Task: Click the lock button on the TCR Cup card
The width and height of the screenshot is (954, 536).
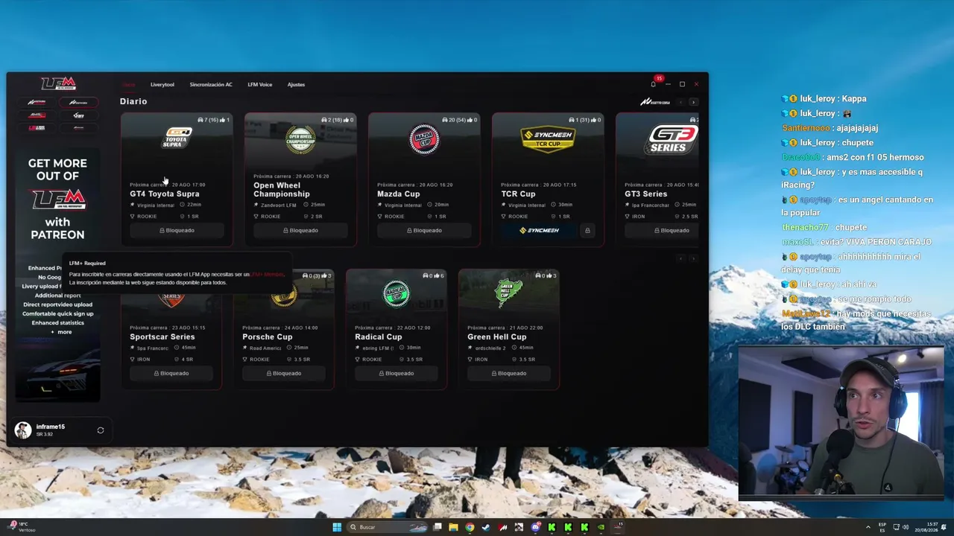Action: pos(587,230)
